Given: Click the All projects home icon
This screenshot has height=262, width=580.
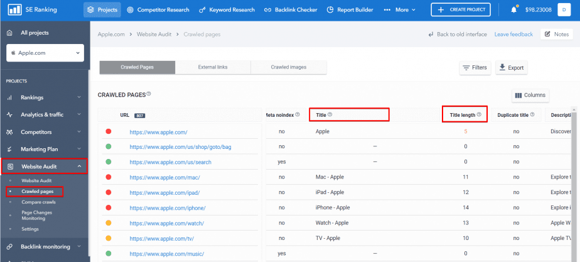Looking at the screenshot, I should (x=10, y=33).
